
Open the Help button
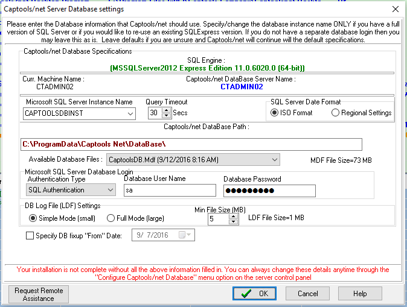tap(360, 294)
